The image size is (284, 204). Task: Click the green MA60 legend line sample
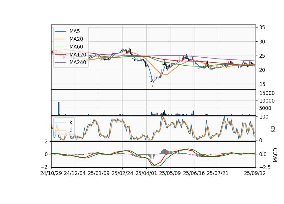click(x=60, y=47)
